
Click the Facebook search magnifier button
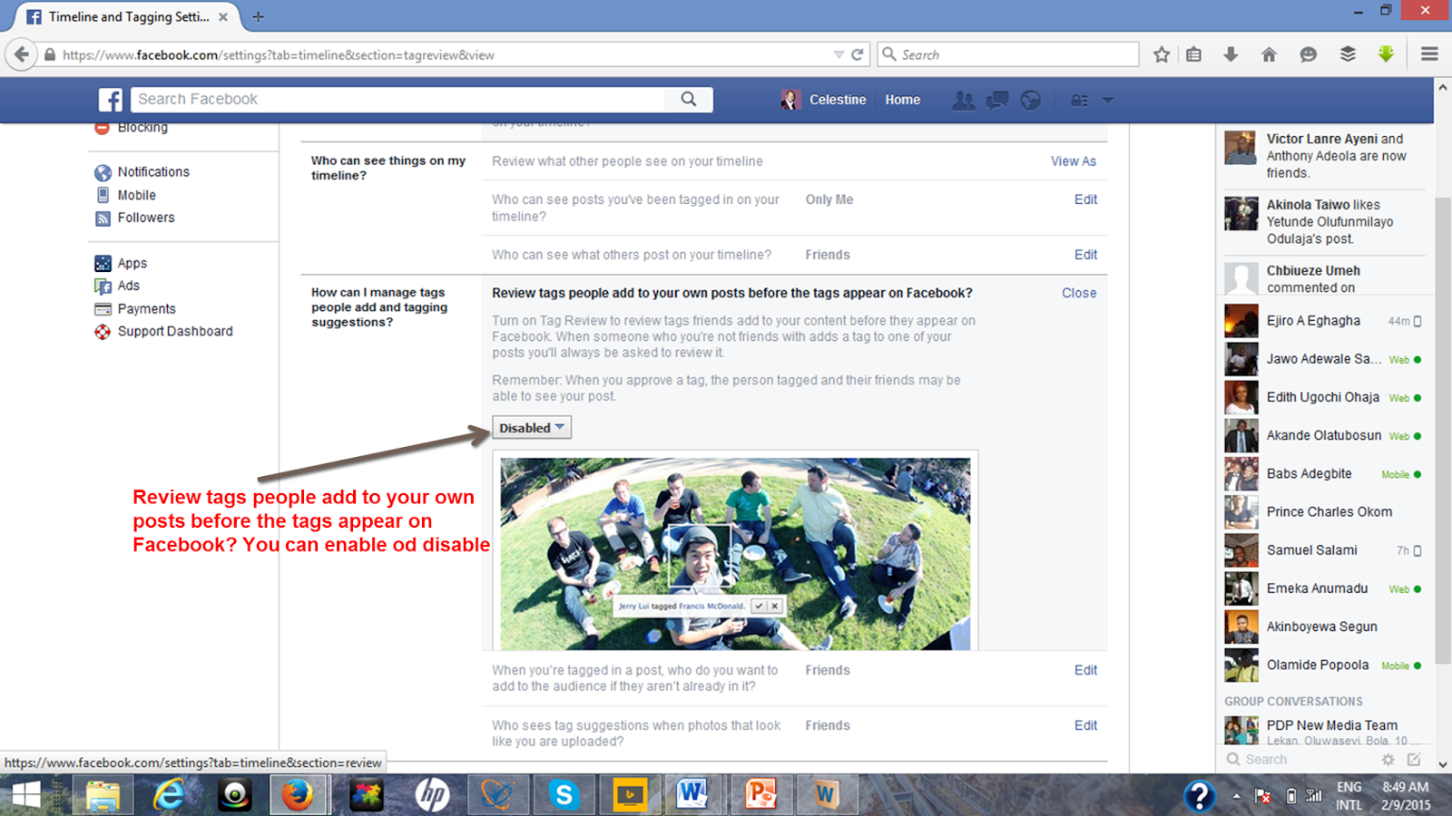pos(689,99)
